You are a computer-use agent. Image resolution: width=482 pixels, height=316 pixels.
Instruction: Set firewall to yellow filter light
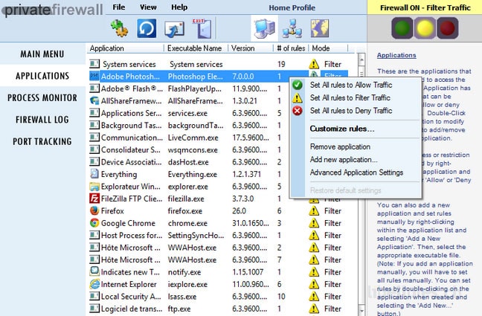coord(425,28)
